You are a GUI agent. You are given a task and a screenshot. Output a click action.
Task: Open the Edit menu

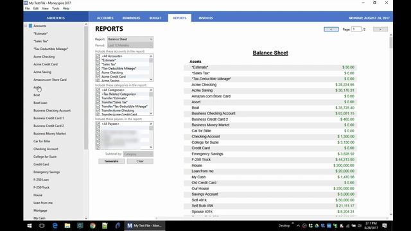(x=36, y=8)
